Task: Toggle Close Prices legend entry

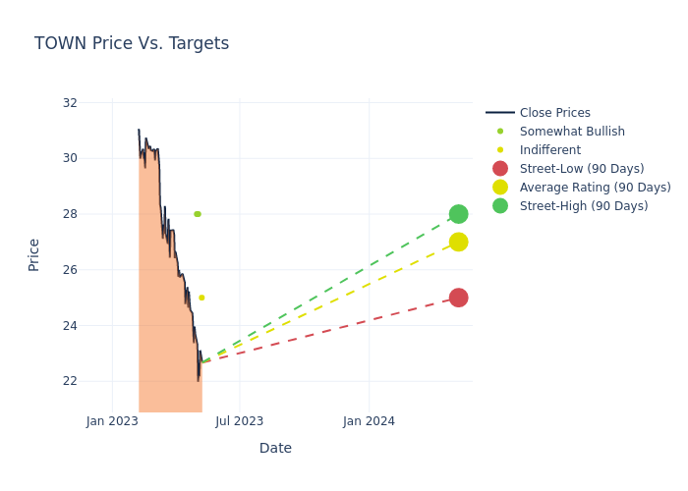Action: [x=554, y=113]
